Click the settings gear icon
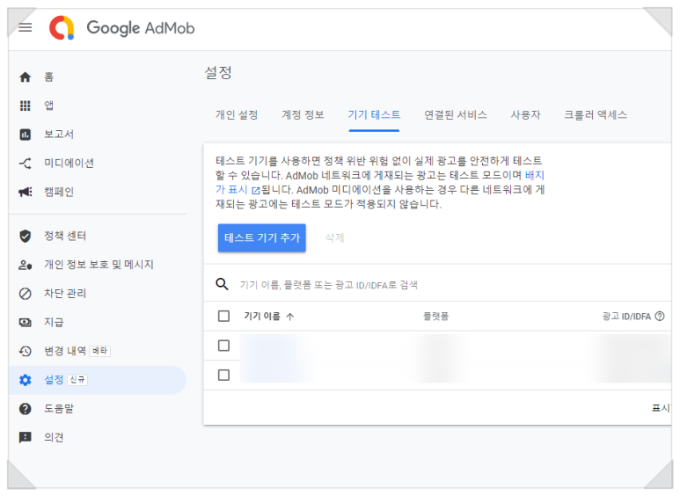Viewport: 680px width, 496px height. [x=26, y=380]
